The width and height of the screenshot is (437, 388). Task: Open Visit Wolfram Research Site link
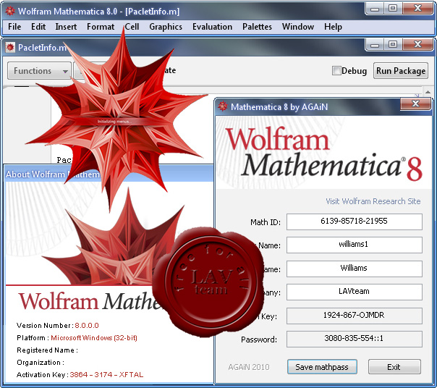(x=373, y=201)
